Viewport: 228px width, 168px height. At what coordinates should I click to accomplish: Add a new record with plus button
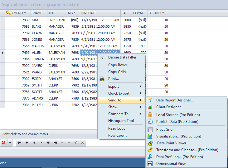62,143
